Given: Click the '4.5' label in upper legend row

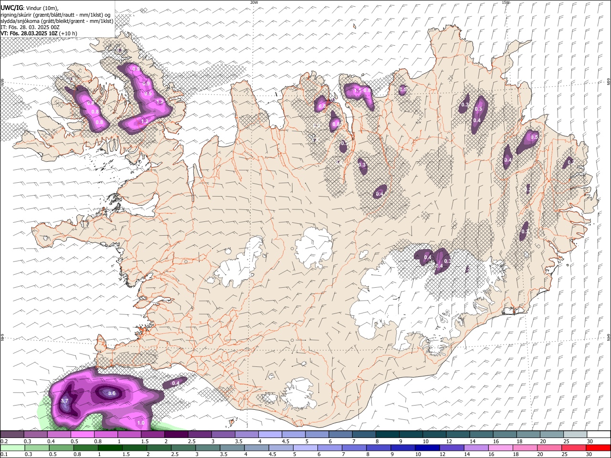Looking at the screenshot, I should (286, 441).
